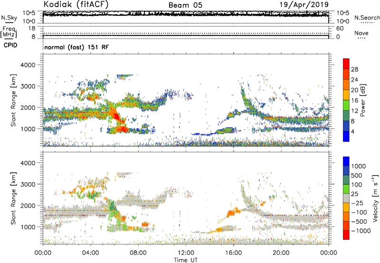Click the date label "19/Apr/2019"

point(304,5)
